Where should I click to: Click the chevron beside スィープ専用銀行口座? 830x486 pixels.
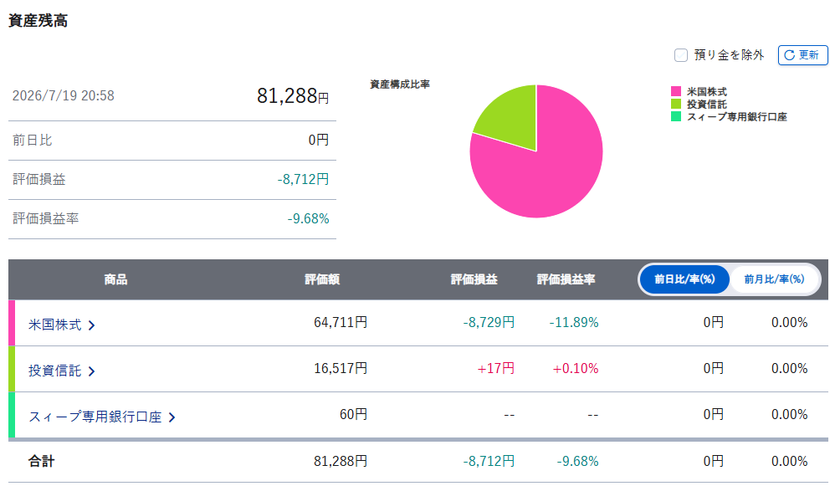click(172, 417)
